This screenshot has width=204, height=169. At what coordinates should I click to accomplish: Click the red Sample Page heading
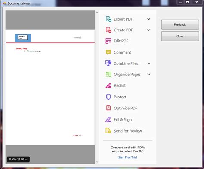point(22,48)
